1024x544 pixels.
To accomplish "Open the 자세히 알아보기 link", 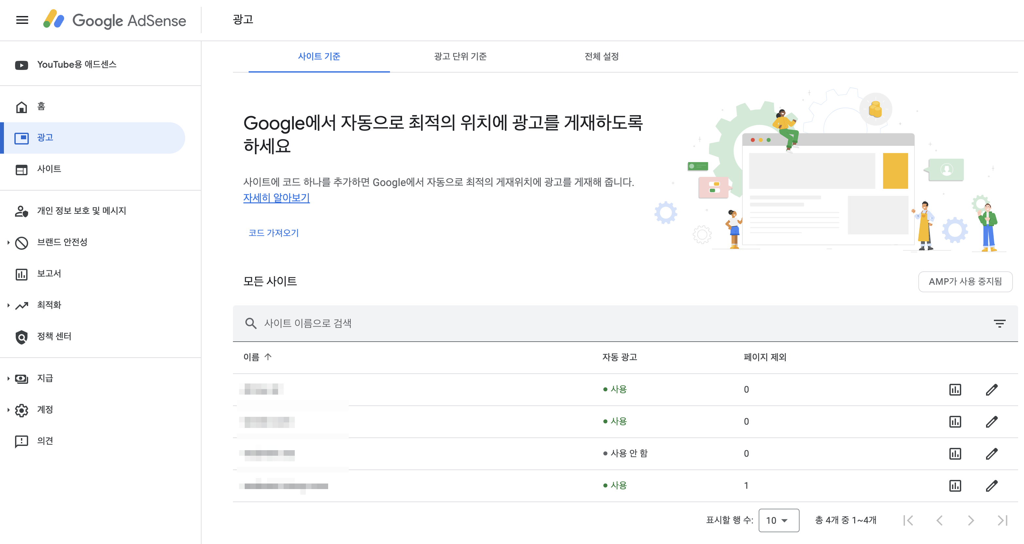I will click(276, 198).
